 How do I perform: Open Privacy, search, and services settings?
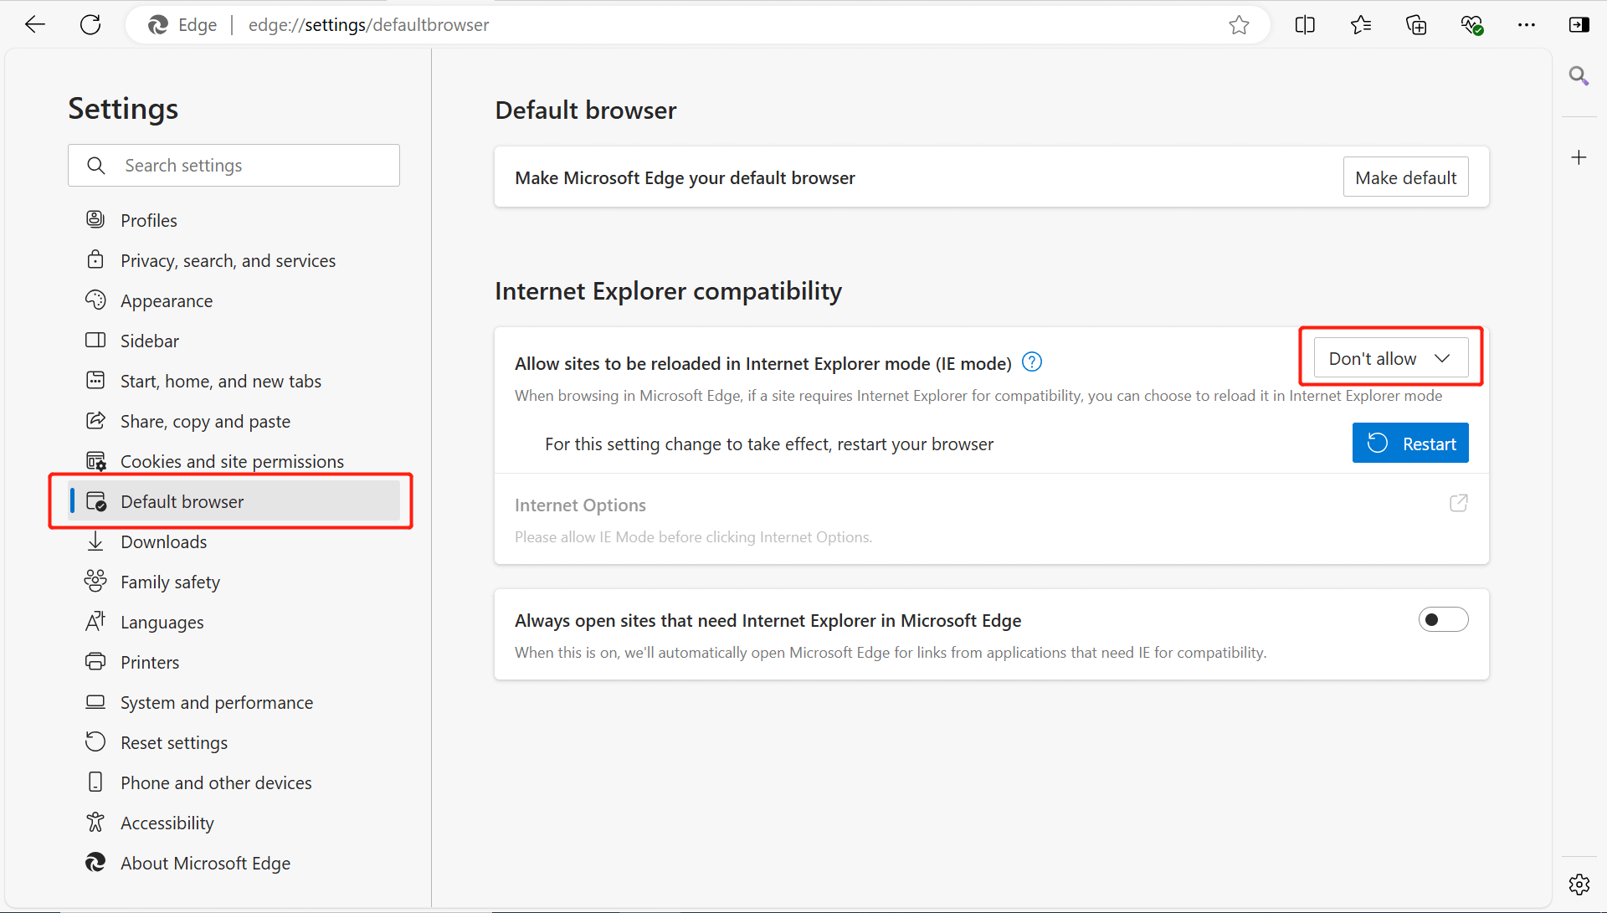[x=228, y=259]
